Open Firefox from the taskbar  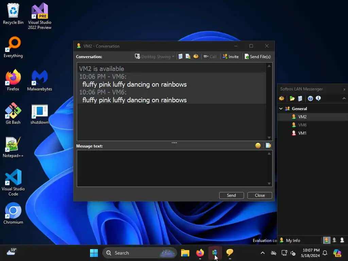click(200, 253)
